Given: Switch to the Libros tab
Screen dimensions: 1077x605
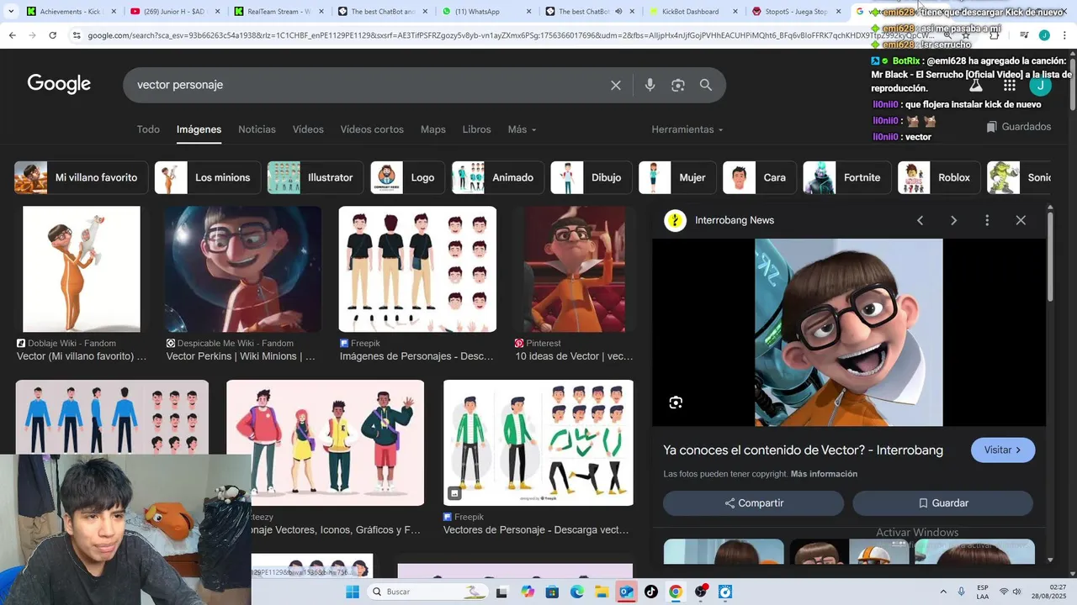Looking at the screenshot, I should [x=476, y=129].
